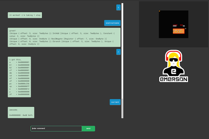Click the sp register line 0x000000ff
This screenshot has width=209, height=139.
pyautogui.click(x=19, y=86)
